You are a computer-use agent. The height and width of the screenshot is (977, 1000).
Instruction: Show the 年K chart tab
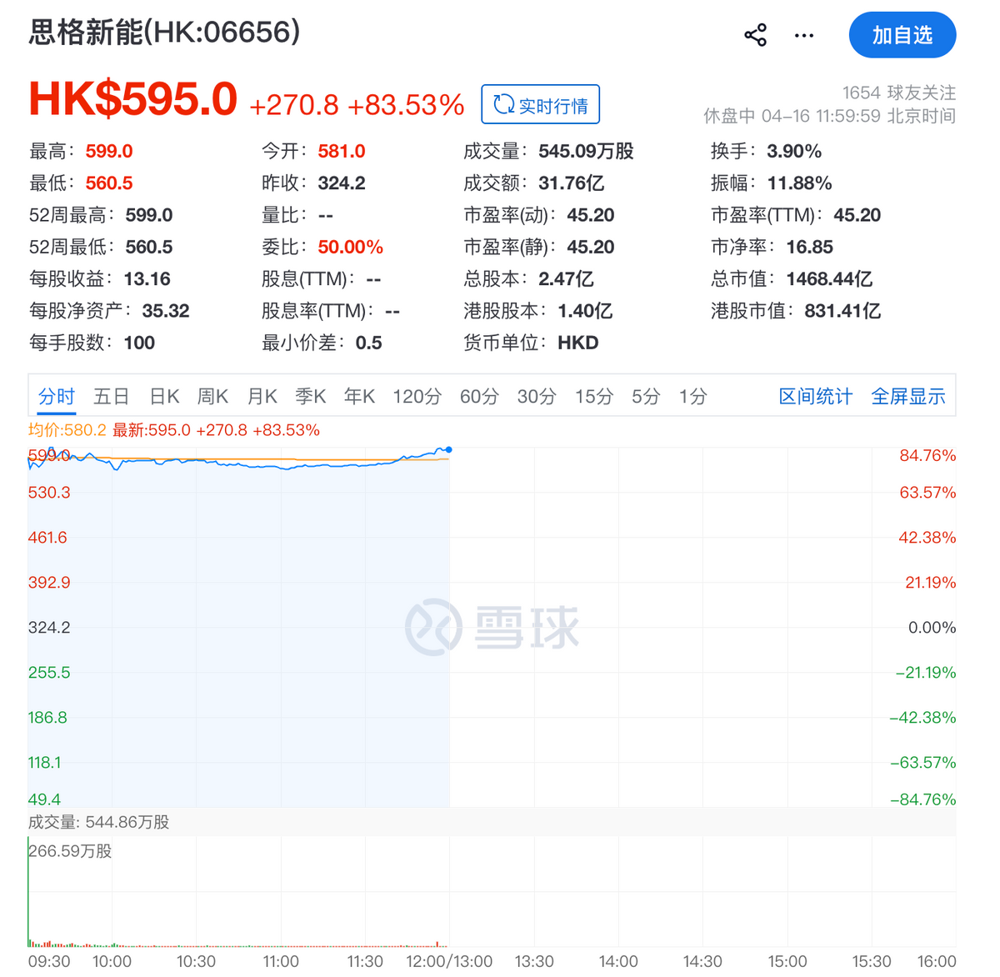[359, 396]
